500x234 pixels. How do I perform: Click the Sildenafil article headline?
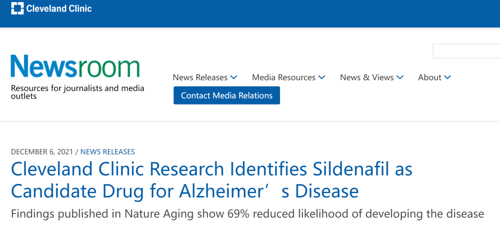tap(212, 180)
